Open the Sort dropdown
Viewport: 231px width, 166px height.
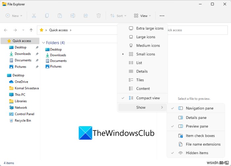point(118,16)
